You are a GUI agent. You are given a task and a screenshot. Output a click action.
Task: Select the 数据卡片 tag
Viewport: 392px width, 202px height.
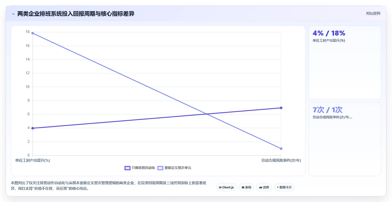(x=284, y=187)
